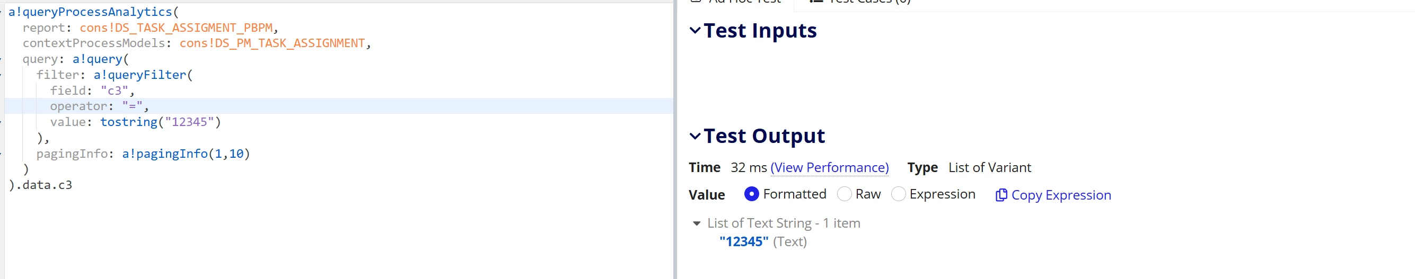Viewport: 1415px width, 279px height.
Task: Click the cons!DS_TASK_ASSIGMENT_PBPM constant in code
Action: coord(176,28)
